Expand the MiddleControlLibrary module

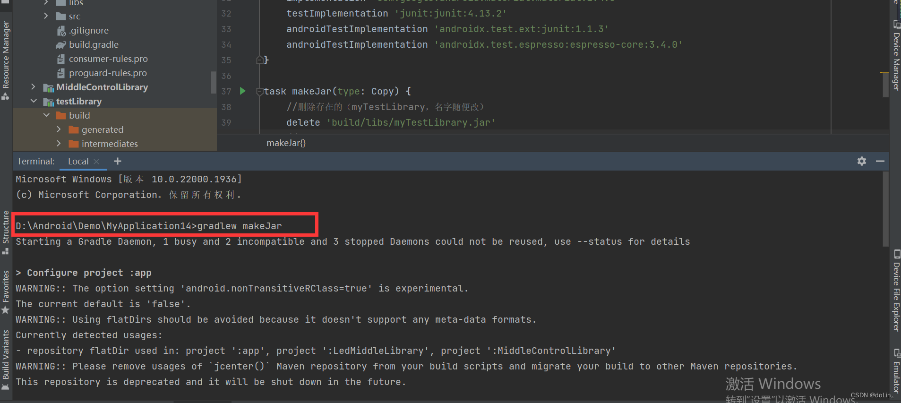[x=33, y=87]
